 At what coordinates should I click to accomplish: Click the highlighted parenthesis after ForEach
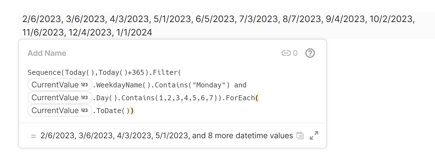coord(257,98)
